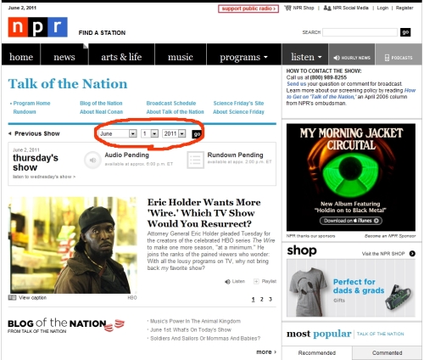The width and height of the screenshot is (424, 360).
Task: Click the support public radio button
Action: coord(248,8)
